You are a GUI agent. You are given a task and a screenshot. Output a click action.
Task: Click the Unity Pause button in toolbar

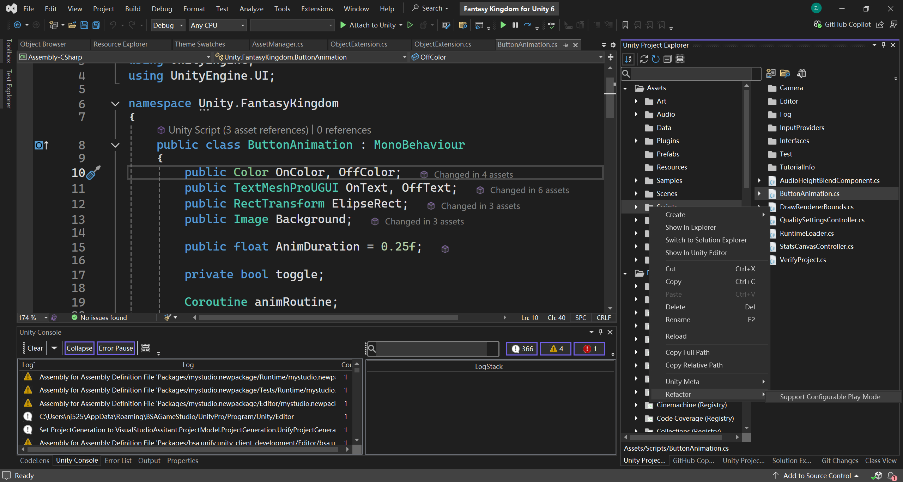[515, 25]
